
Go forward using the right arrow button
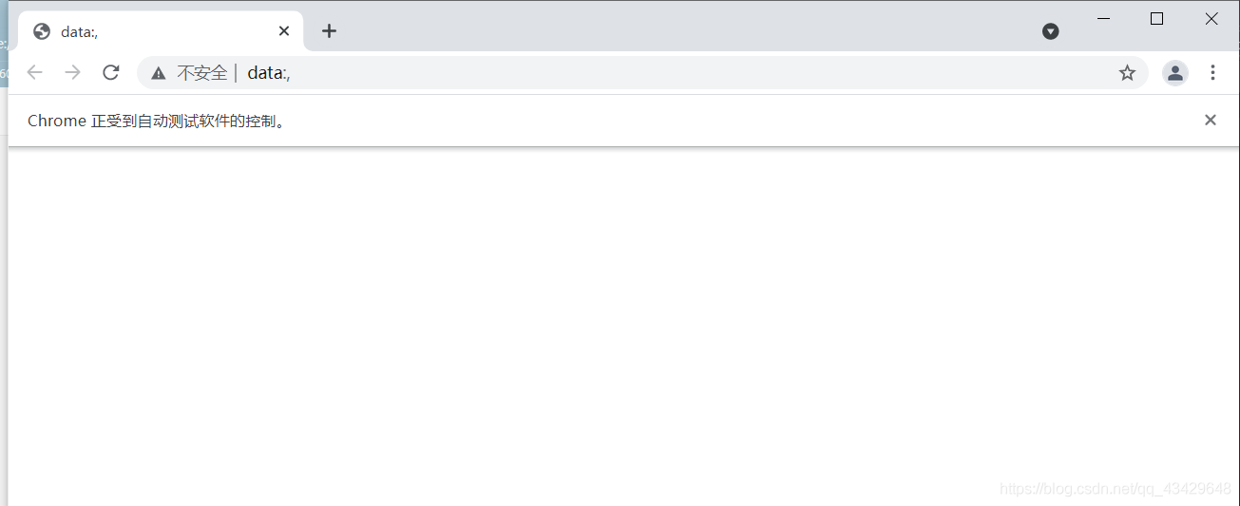73,72
